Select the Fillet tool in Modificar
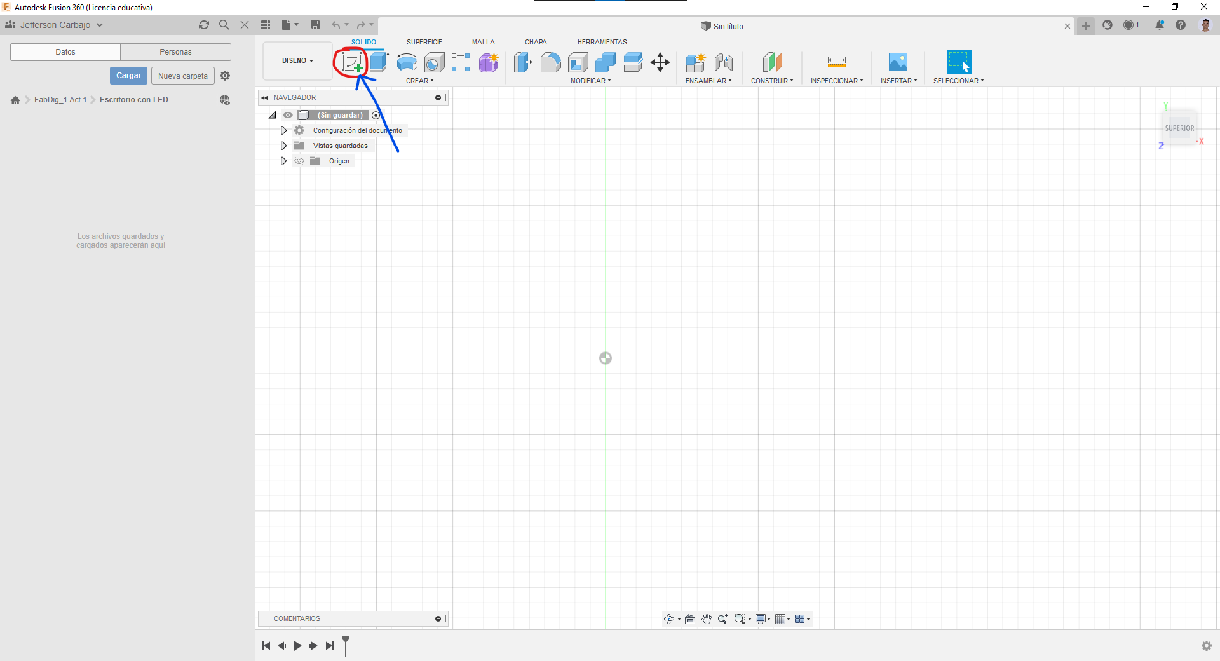The width and height of the screenshot is (1220, 661). pyautogui.click(x=550, y=62)
